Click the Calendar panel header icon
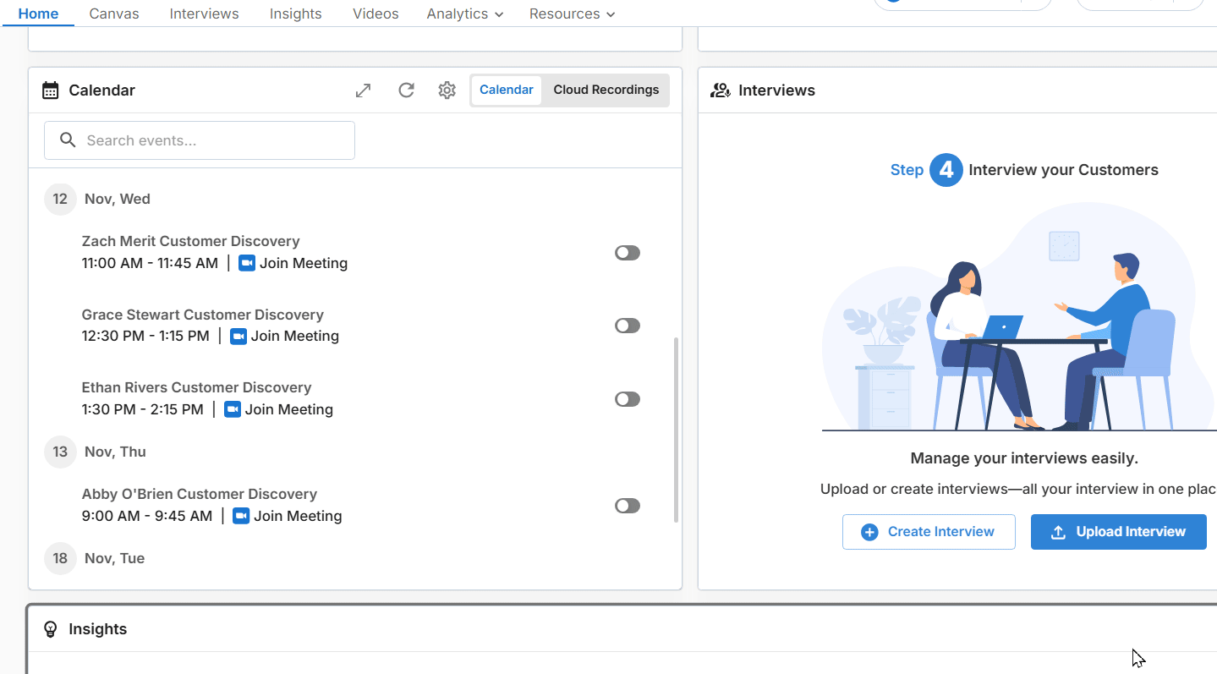This screenshot has width=1217, height=674. tap(51, 90)
